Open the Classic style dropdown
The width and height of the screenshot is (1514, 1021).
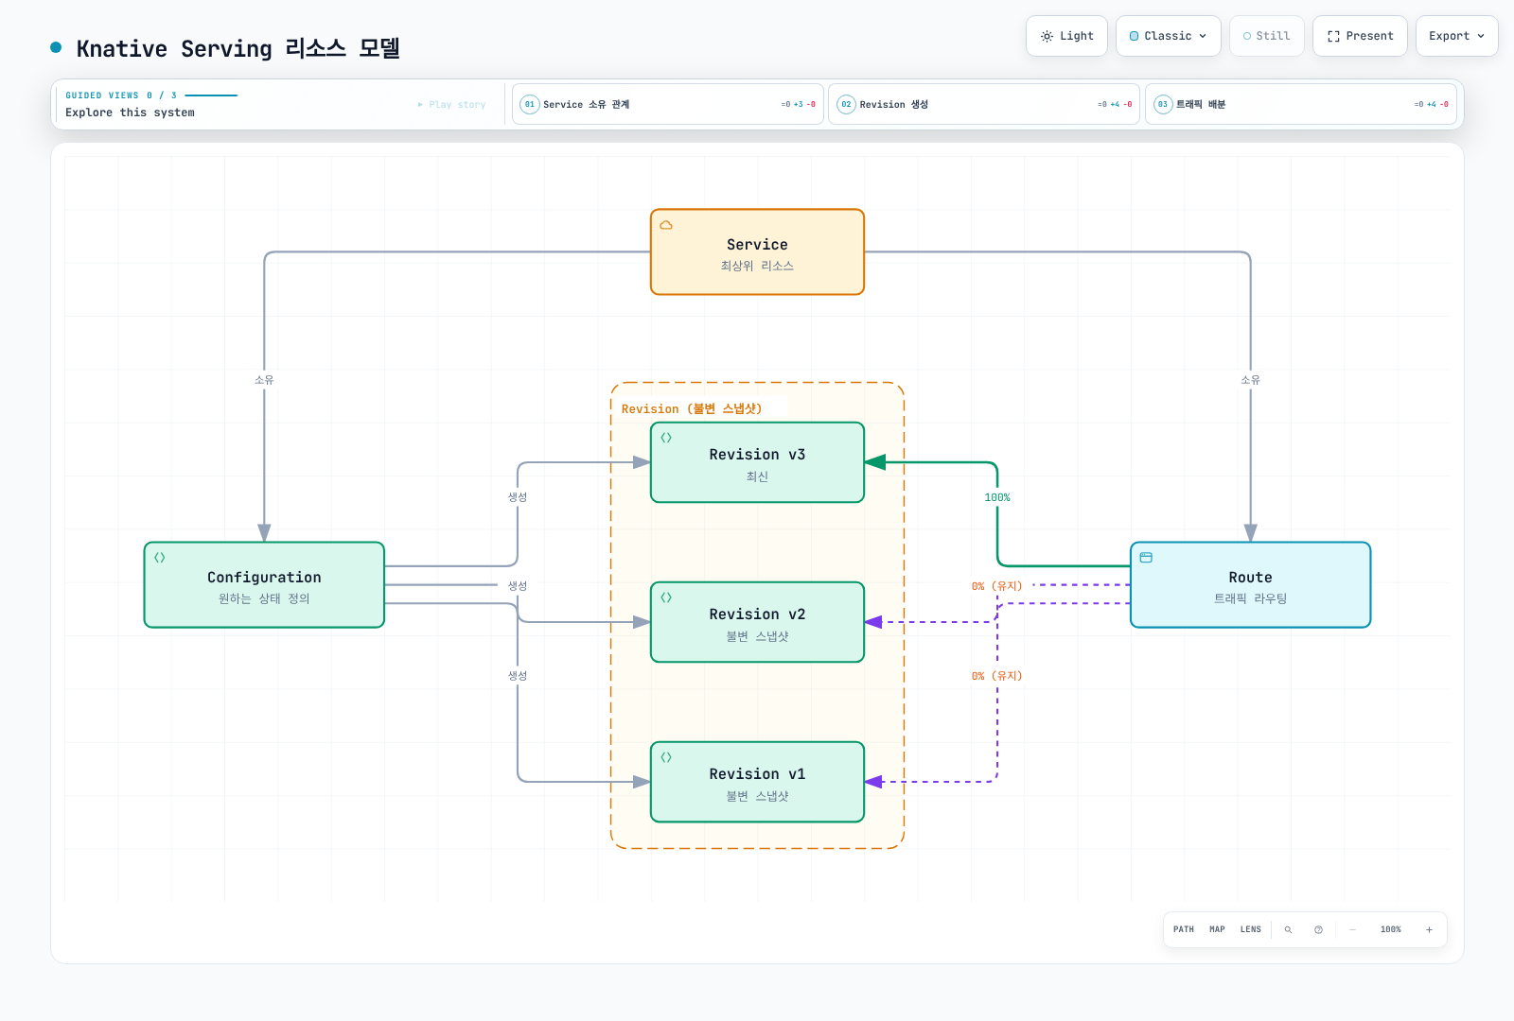(1169, 36)
